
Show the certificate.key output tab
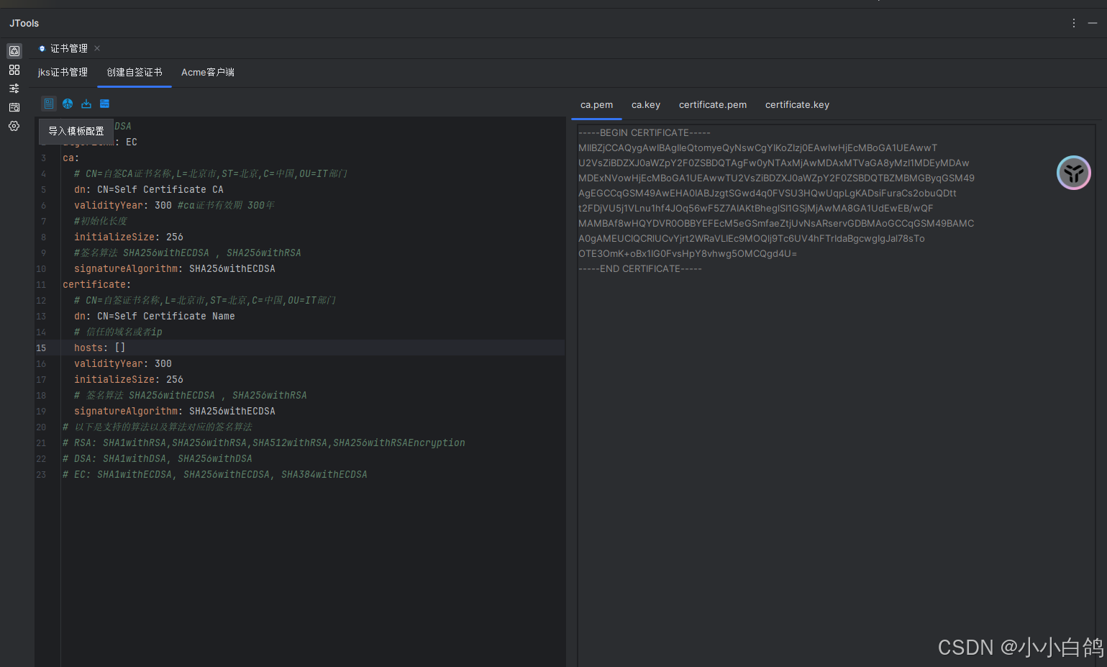(x=797, y=105)
